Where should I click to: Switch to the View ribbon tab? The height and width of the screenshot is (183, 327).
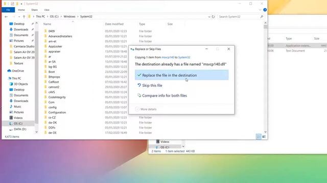click(x=46, y=10)
